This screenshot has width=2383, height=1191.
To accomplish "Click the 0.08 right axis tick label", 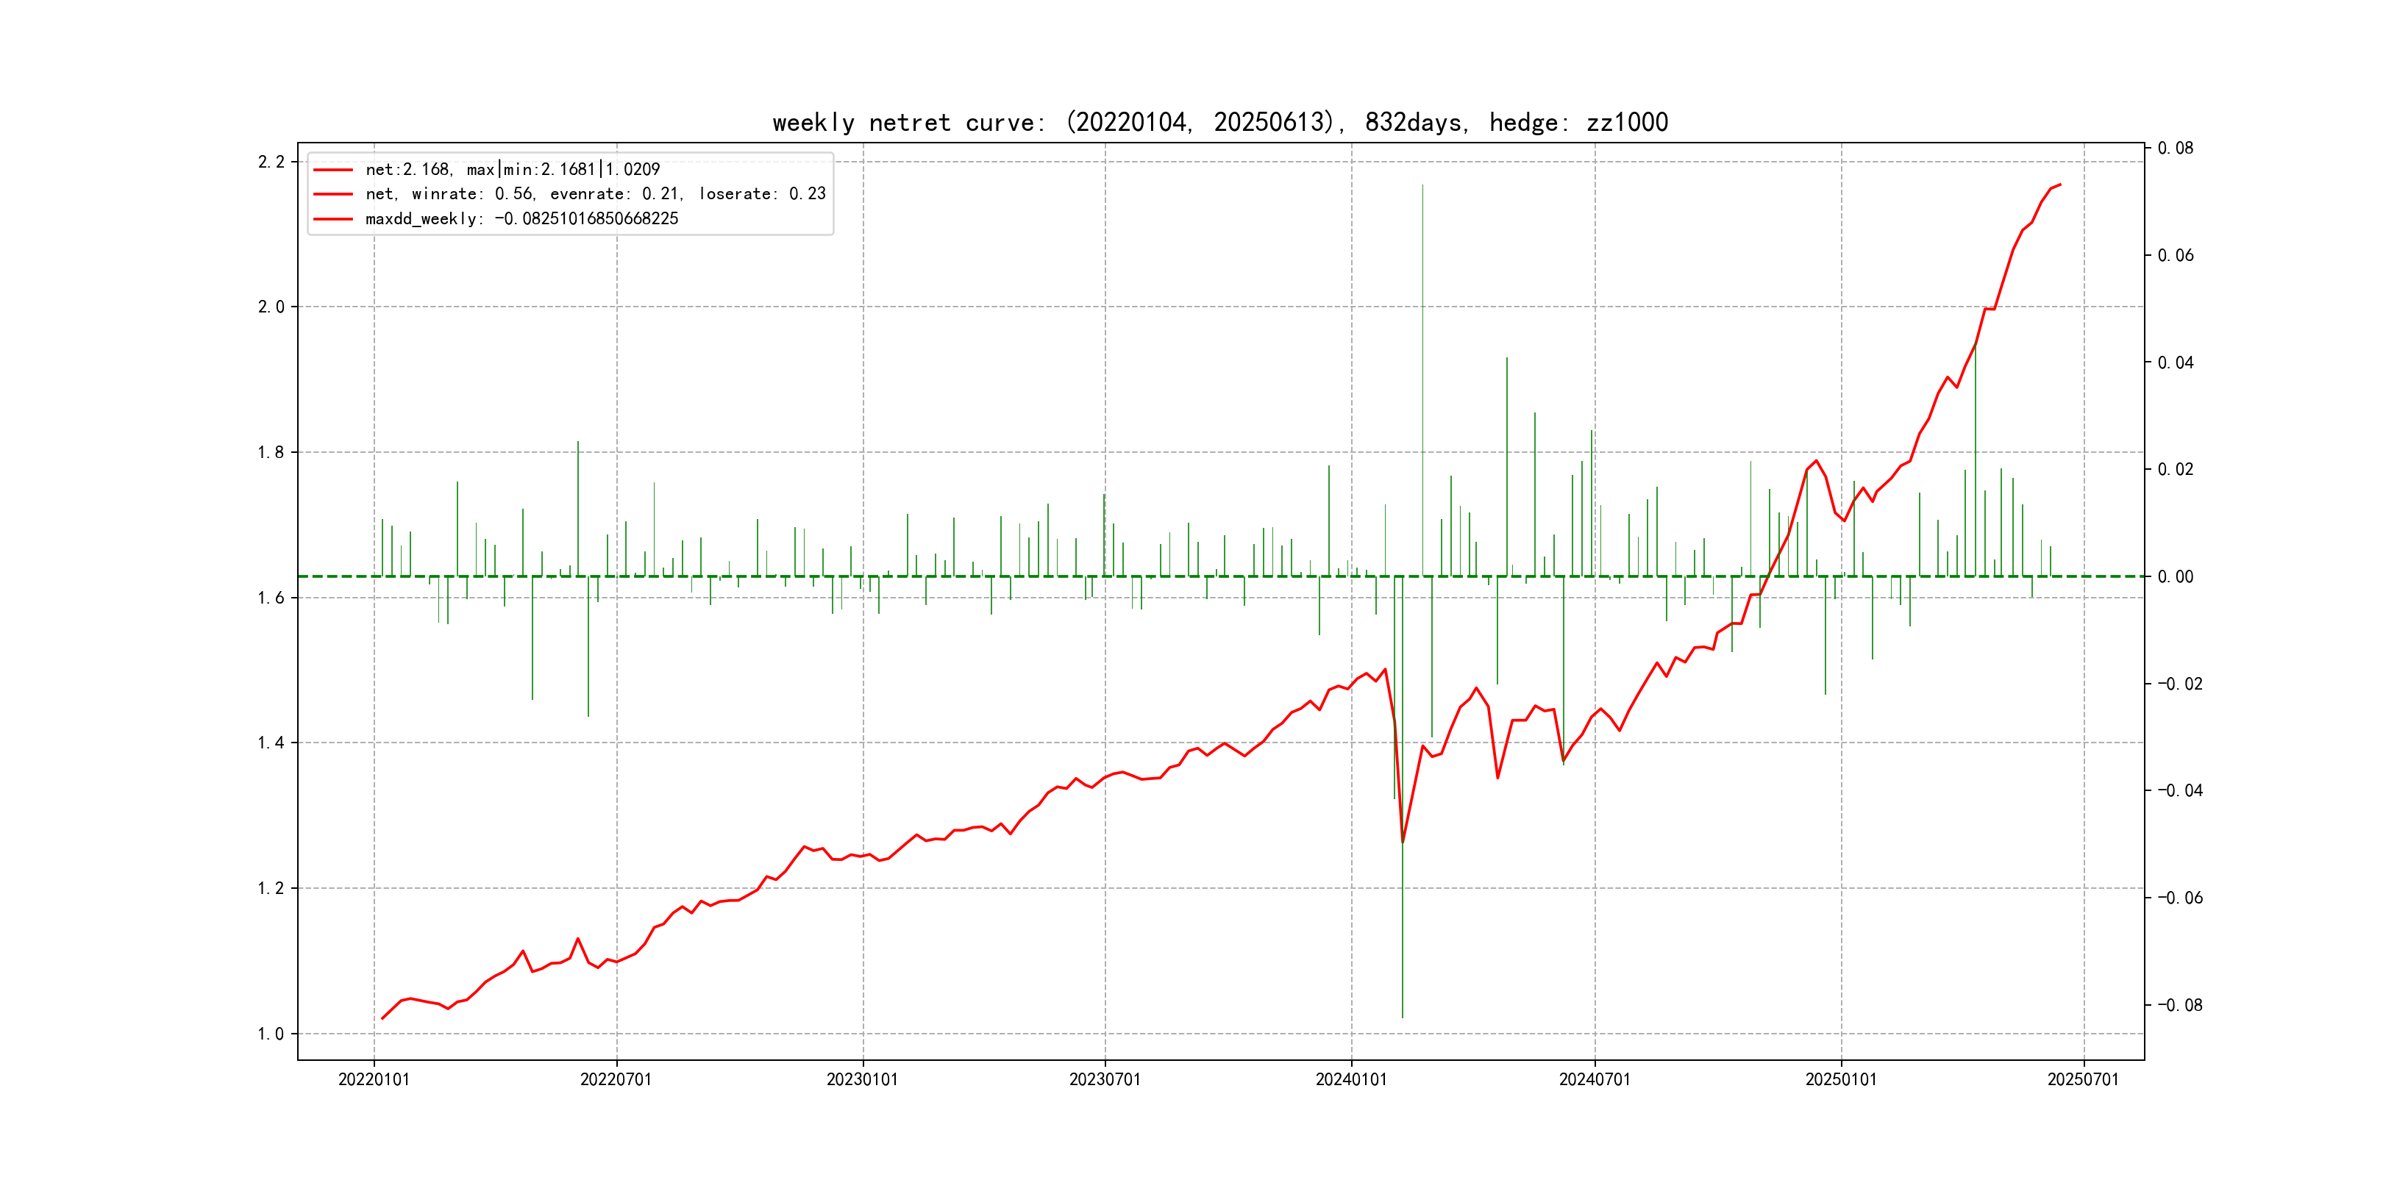I will point(2175,148).
